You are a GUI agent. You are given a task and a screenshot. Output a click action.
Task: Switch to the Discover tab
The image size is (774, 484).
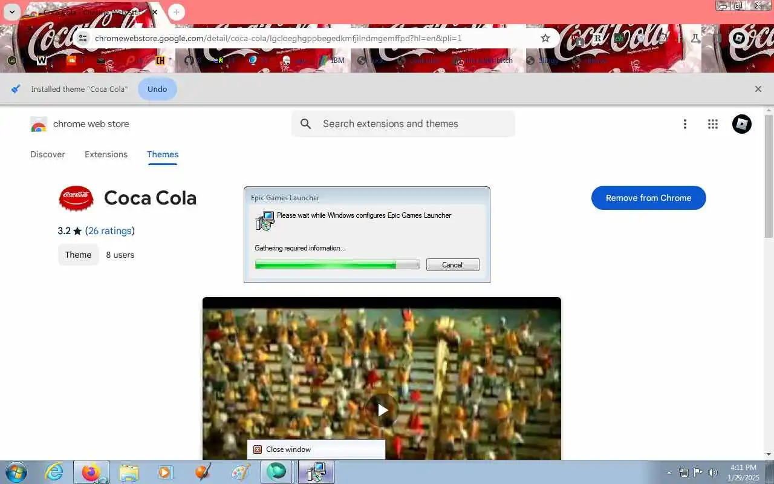[x=48, y=154]
